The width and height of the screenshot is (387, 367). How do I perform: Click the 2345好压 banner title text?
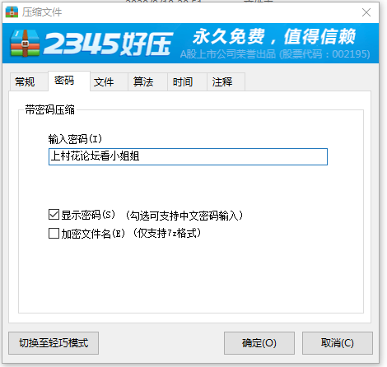[x=109, y=44]
